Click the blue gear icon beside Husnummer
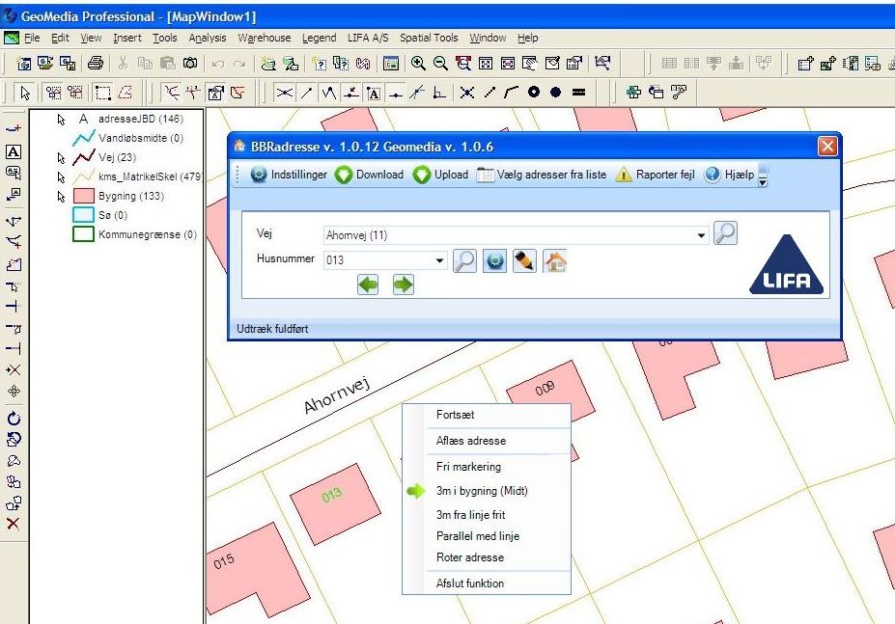 [495, 261]
